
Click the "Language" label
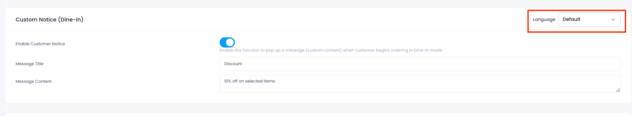click(x=544, y=19)
